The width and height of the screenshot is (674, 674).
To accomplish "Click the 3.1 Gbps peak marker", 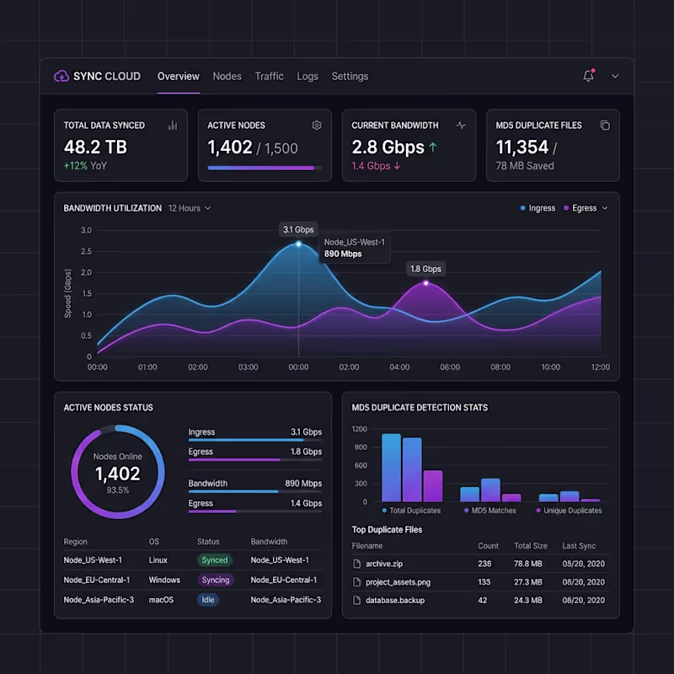I will pos(299,243).
